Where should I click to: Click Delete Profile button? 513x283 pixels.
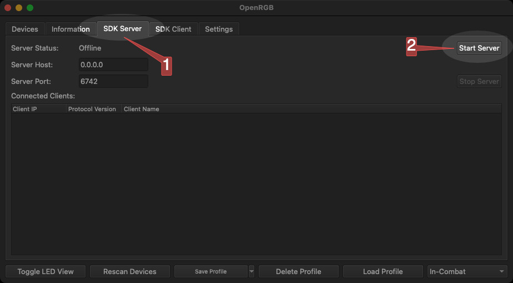299,271
